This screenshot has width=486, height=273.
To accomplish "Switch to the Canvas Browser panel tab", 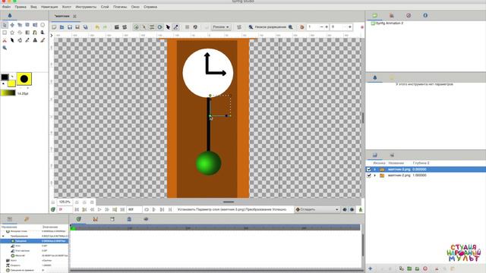I will pyautogui.click(x=374, y=15).
